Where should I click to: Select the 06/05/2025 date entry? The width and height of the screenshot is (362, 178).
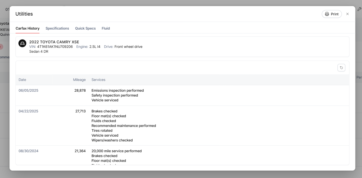point(28,91)
